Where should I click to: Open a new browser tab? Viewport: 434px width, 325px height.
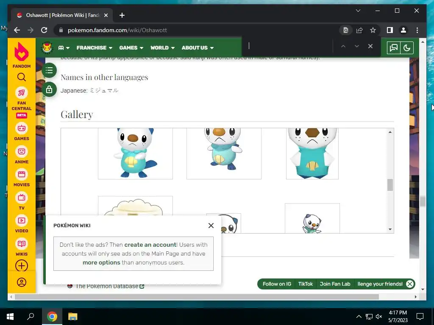[x=122, y=15]
